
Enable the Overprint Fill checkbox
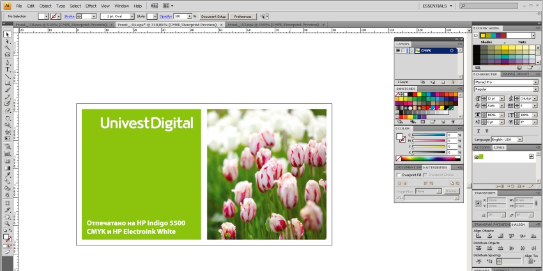coord(399,175)
